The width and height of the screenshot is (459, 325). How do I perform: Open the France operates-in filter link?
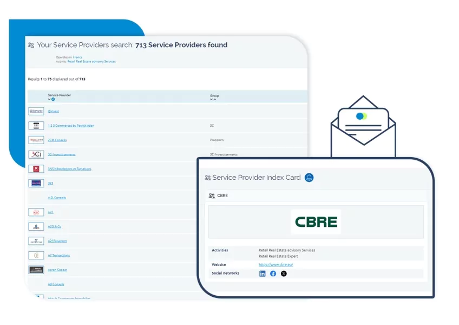click(x=77, y=57)
